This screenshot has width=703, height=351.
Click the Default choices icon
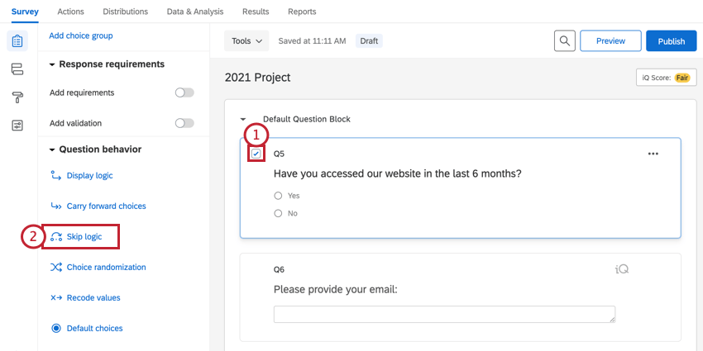click(56, 328)
